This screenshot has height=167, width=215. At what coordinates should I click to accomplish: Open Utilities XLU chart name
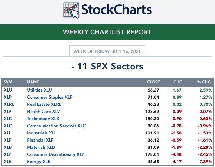click(40, 90)
